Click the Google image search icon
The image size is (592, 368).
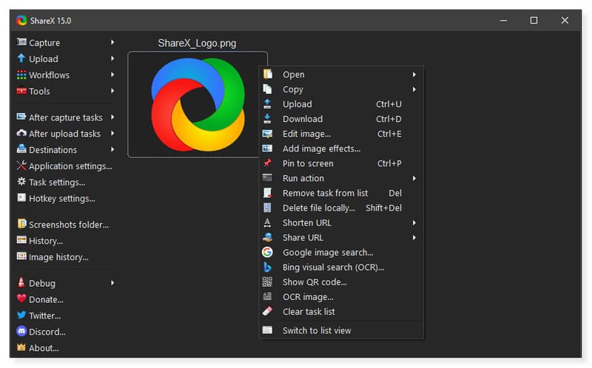pyautogui.click(x=267, y=252)
